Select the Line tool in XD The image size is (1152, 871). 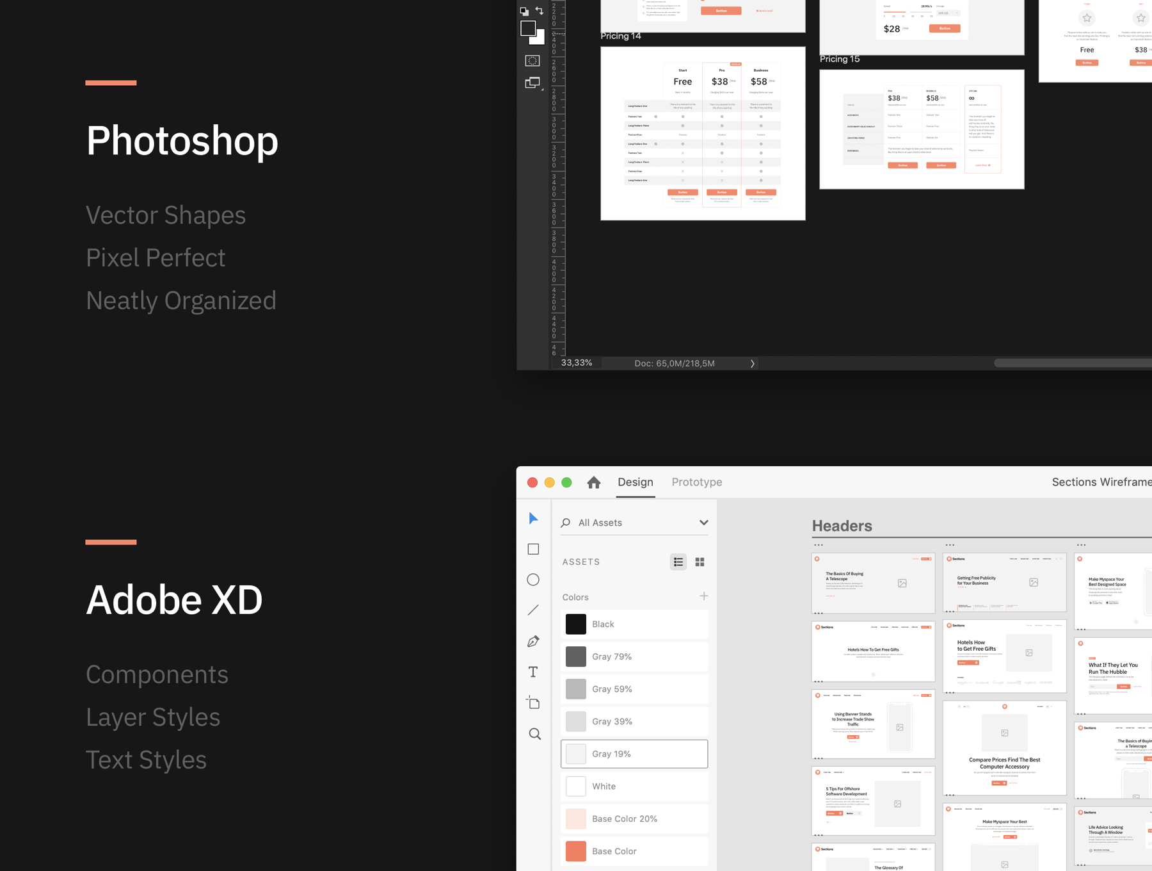pyautogui.click(x=533, y=610)
